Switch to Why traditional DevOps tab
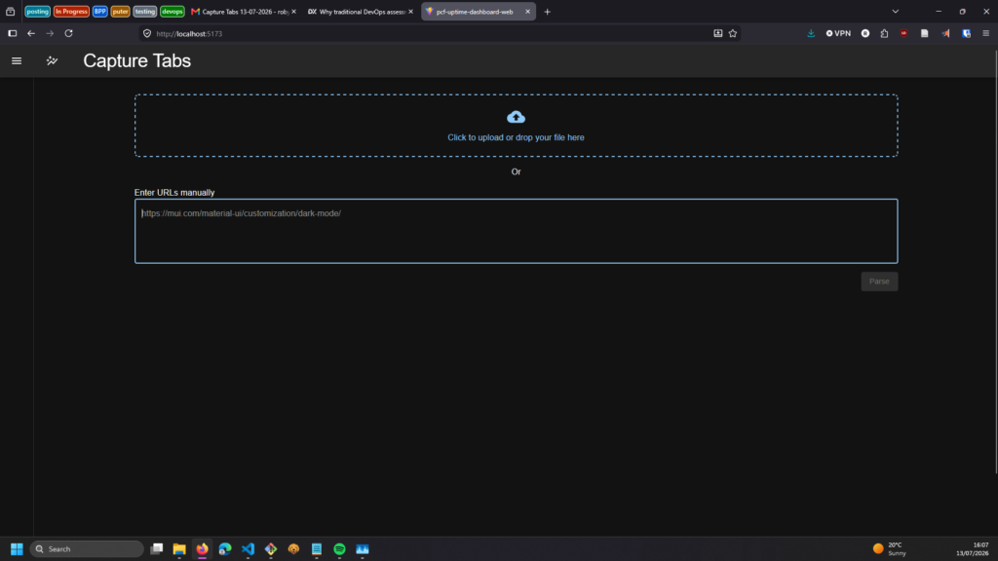998x561 pixels. click(360, 12)
